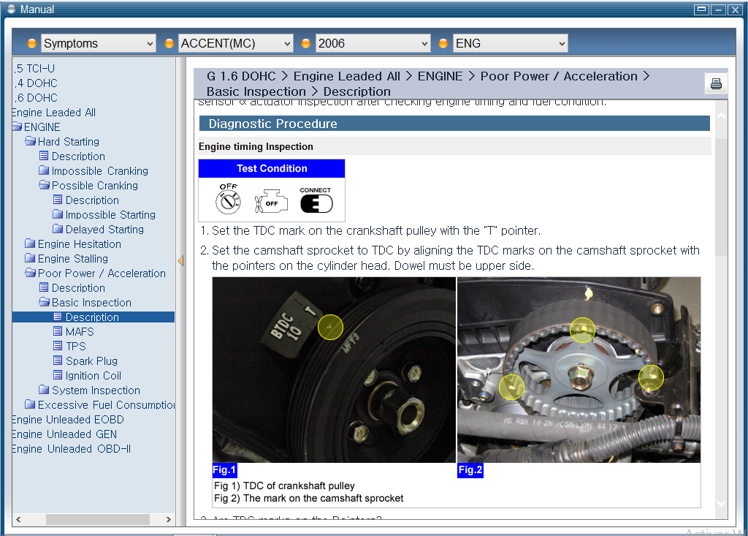Click tree scrollbar left arrow

coord(18,519)
